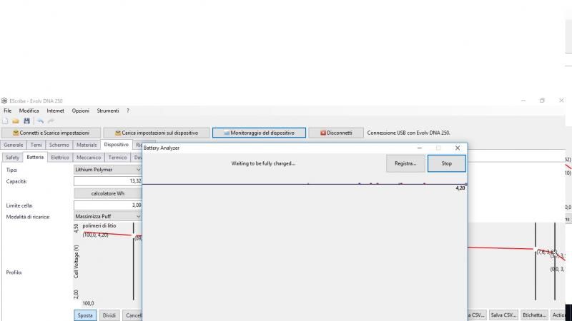The width and height of the screenshot is (572, 321).
Task: Open the File menu
Action: click(8, 111)
